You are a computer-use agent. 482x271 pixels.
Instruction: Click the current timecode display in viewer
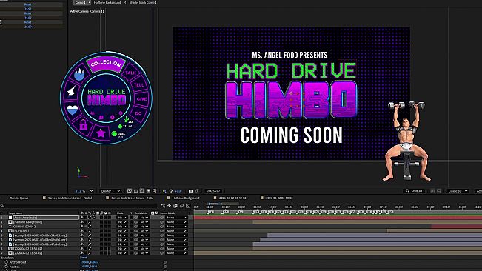pyautogui.click(x=213, y=191)
